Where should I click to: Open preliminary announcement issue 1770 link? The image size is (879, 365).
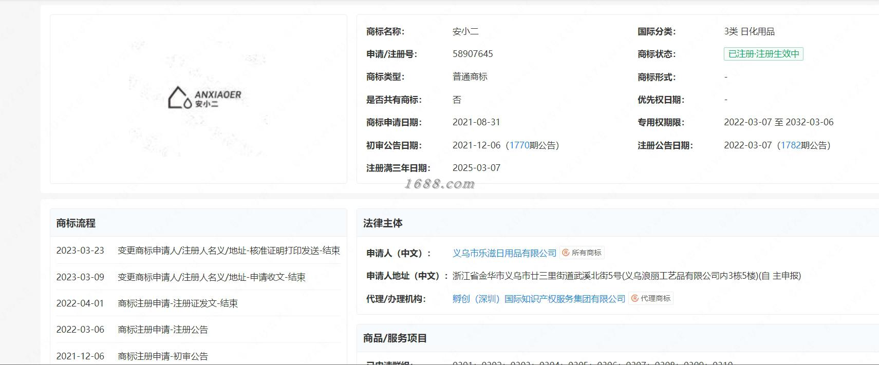pyautogui.click(x=519, y=145)
